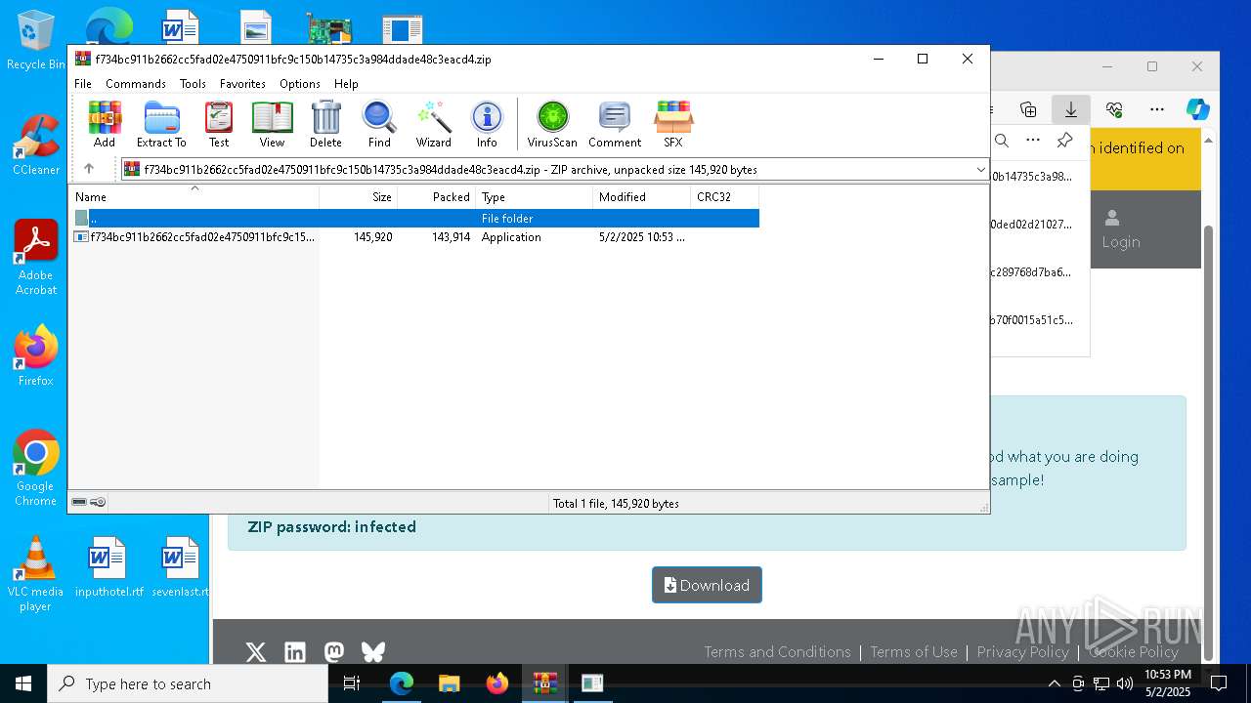Click the Comment toolbar icon

pos(615,124)
